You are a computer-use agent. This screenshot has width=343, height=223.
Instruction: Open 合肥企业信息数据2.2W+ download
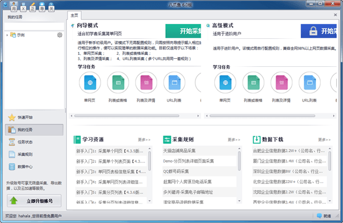290,151
